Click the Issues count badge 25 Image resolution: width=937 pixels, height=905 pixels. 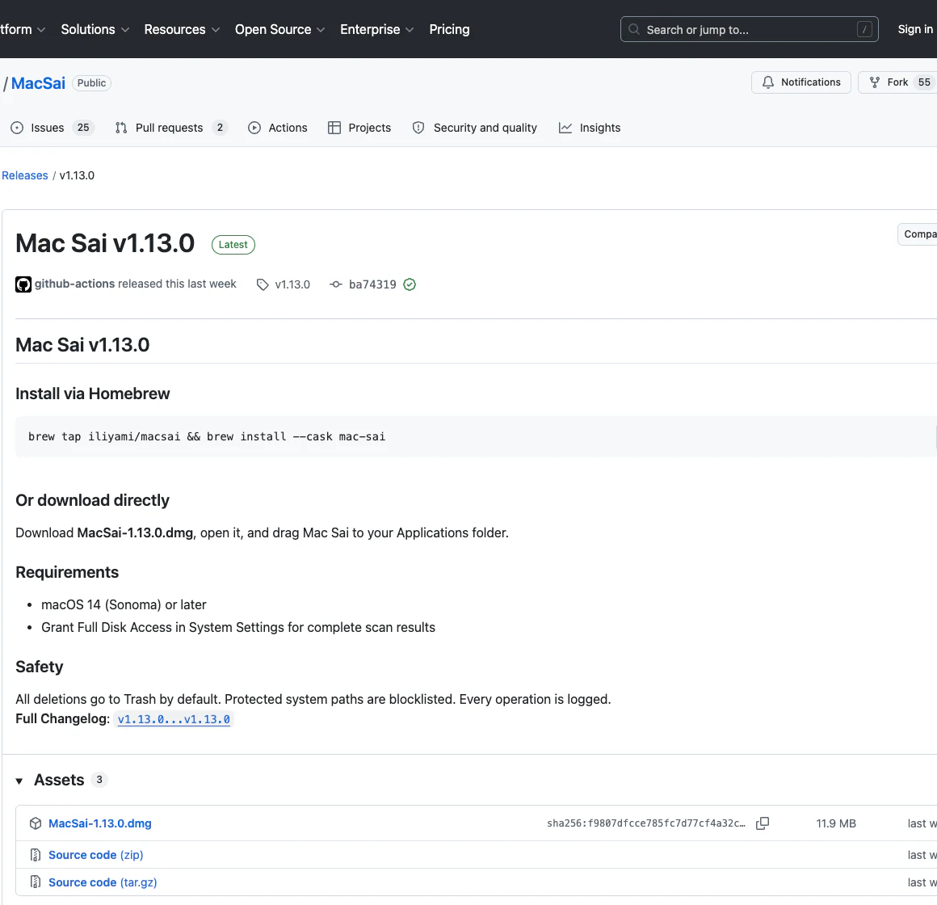[83, 128]
